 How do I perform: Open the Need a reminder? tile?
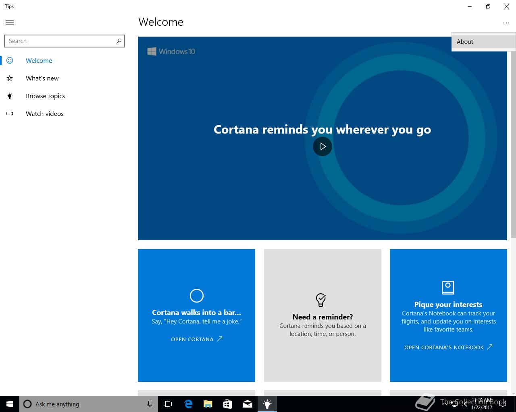pos(322,315)
